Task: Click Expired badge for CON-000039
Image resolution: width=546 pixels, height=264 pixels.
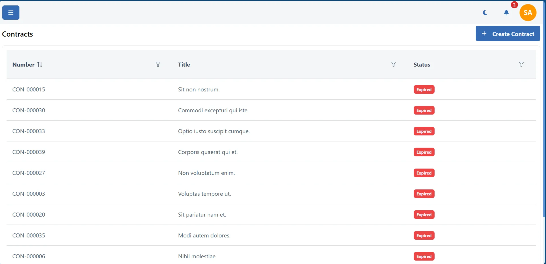Action: (424, 152)
